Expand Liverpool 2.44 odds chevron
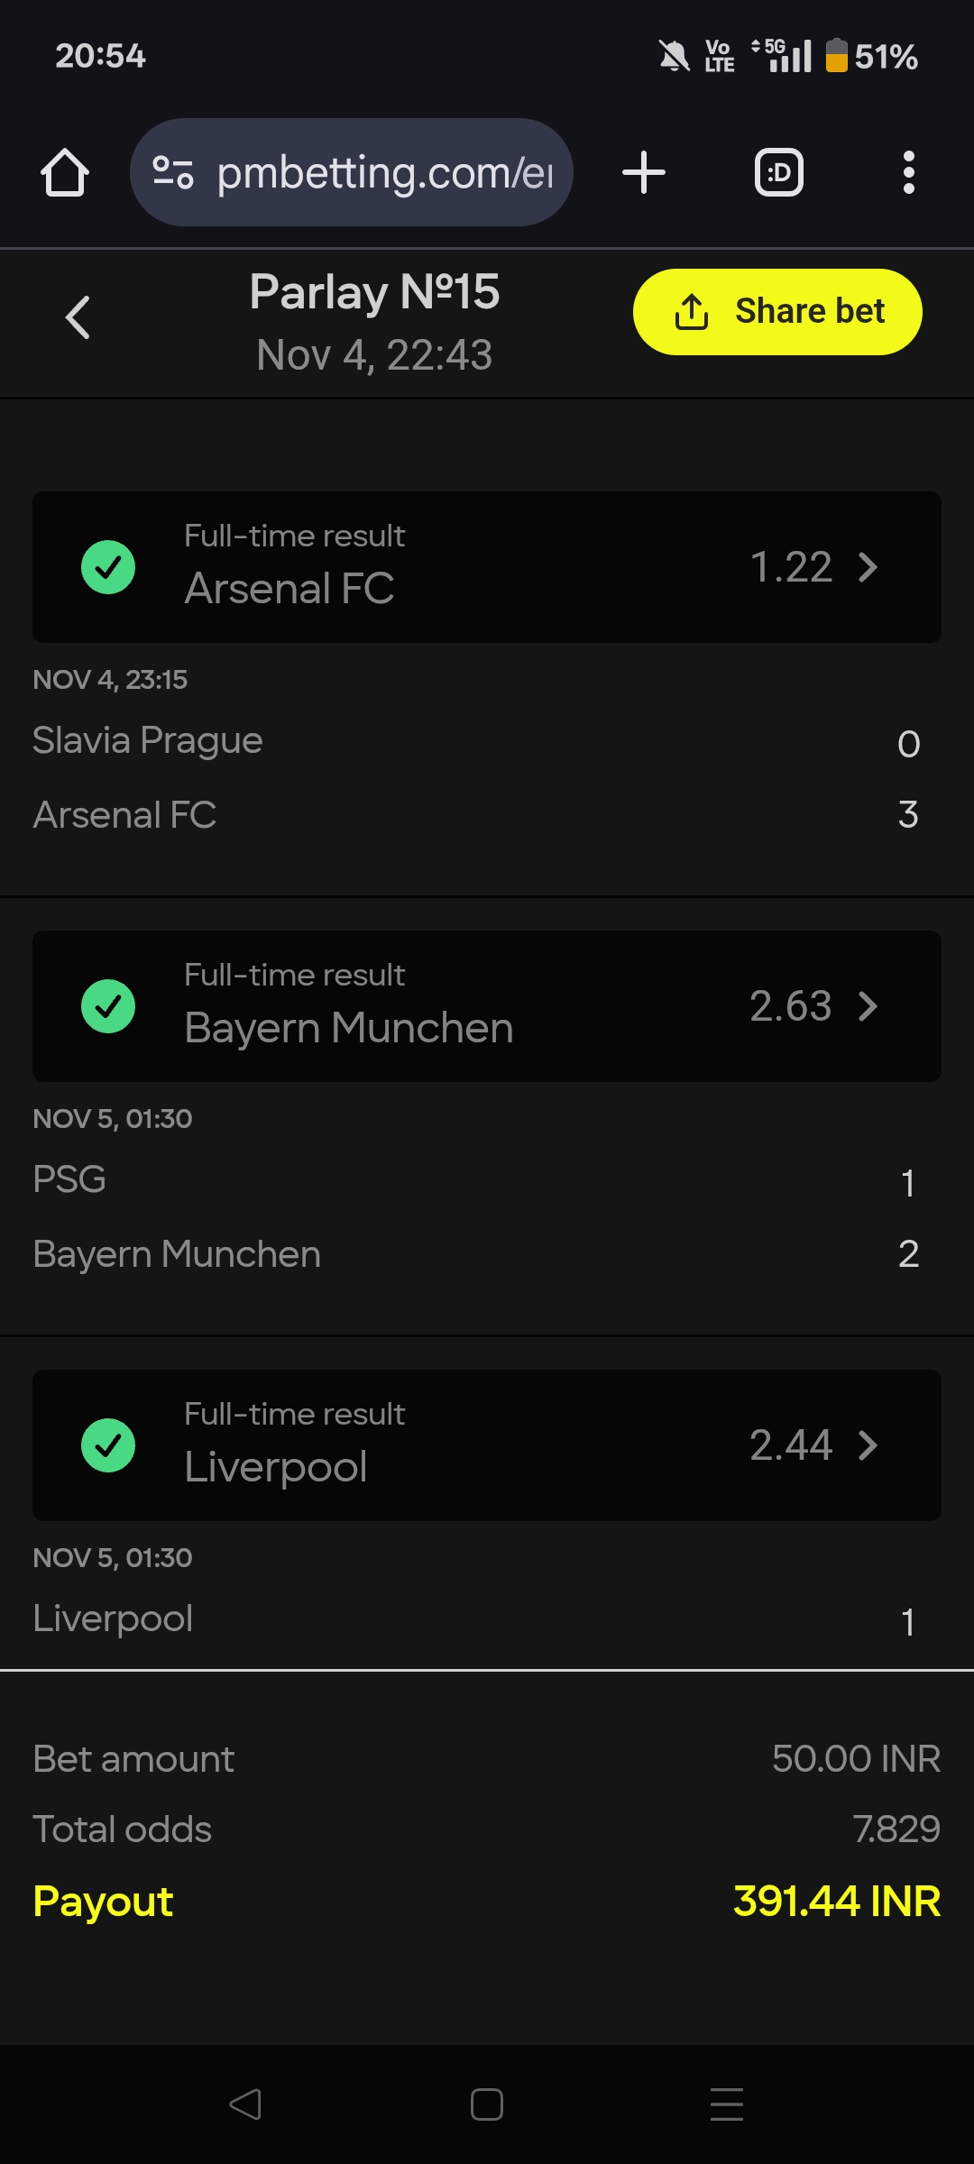 coord(868,1445)
